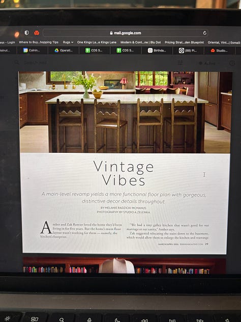Open the 'Active' status dropdown

point(209,63)
